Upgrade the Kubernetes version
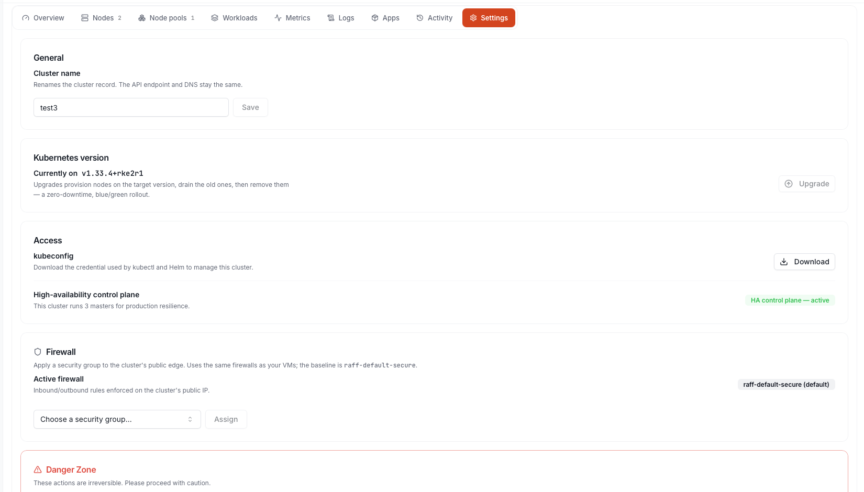864x492 pixels. pyautogui.click(x=807, y=184)
